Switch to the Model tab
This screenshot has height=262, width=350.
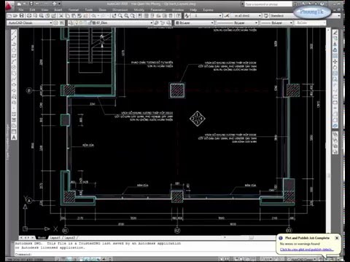42,238
